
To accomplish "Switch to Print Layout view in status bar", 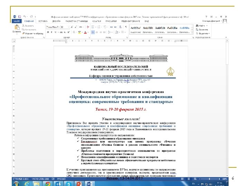I will pos(189,179).
